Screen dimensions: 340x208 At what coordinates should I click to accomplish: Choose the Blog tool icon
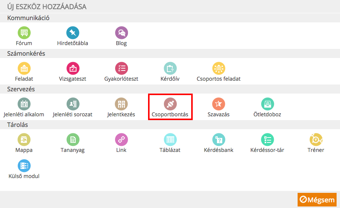[x=122, y=33]
